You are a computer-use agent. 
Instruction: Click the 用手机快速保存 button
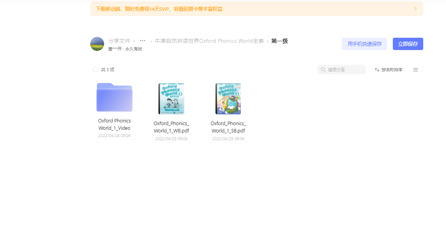pos(364,44)
